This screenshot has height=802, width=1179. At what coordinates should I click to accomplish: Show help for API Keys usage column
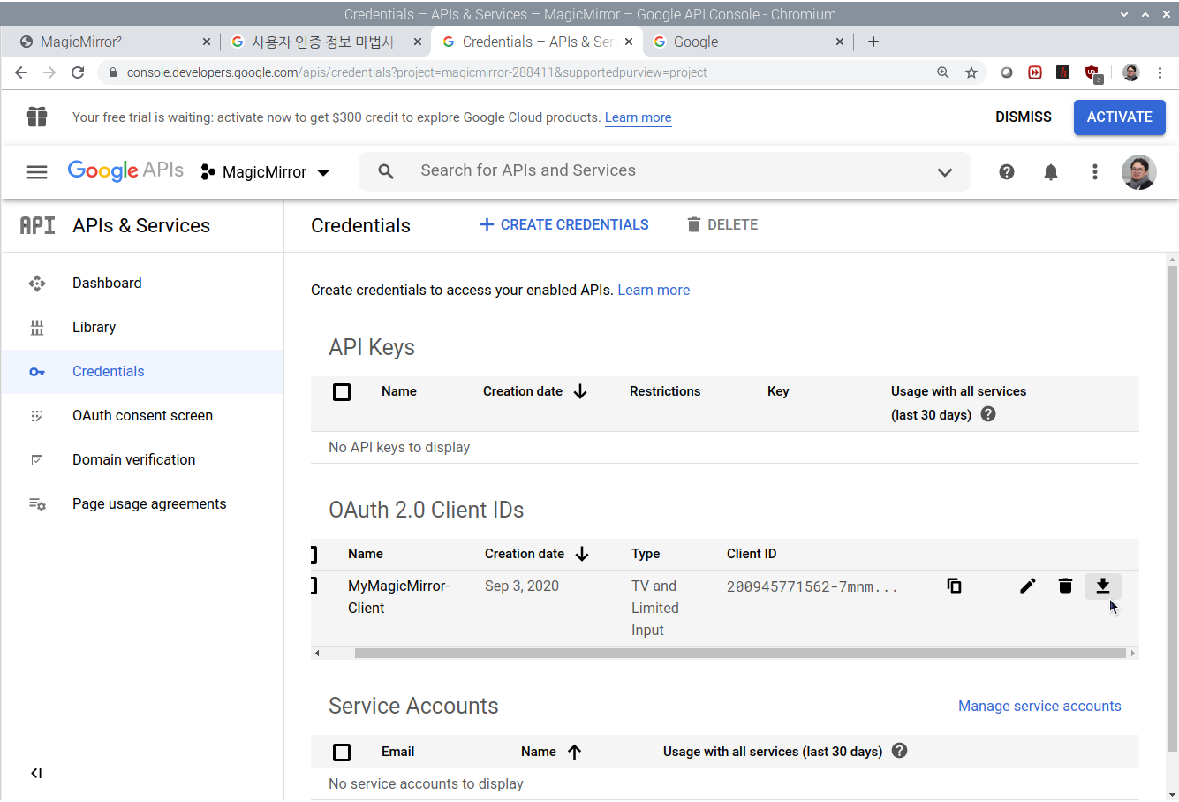point(988,414)
